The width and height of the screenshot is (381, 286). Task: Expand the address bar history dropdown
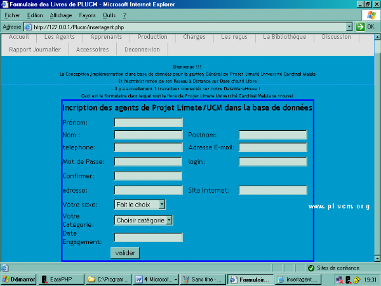tap(349, 27)
